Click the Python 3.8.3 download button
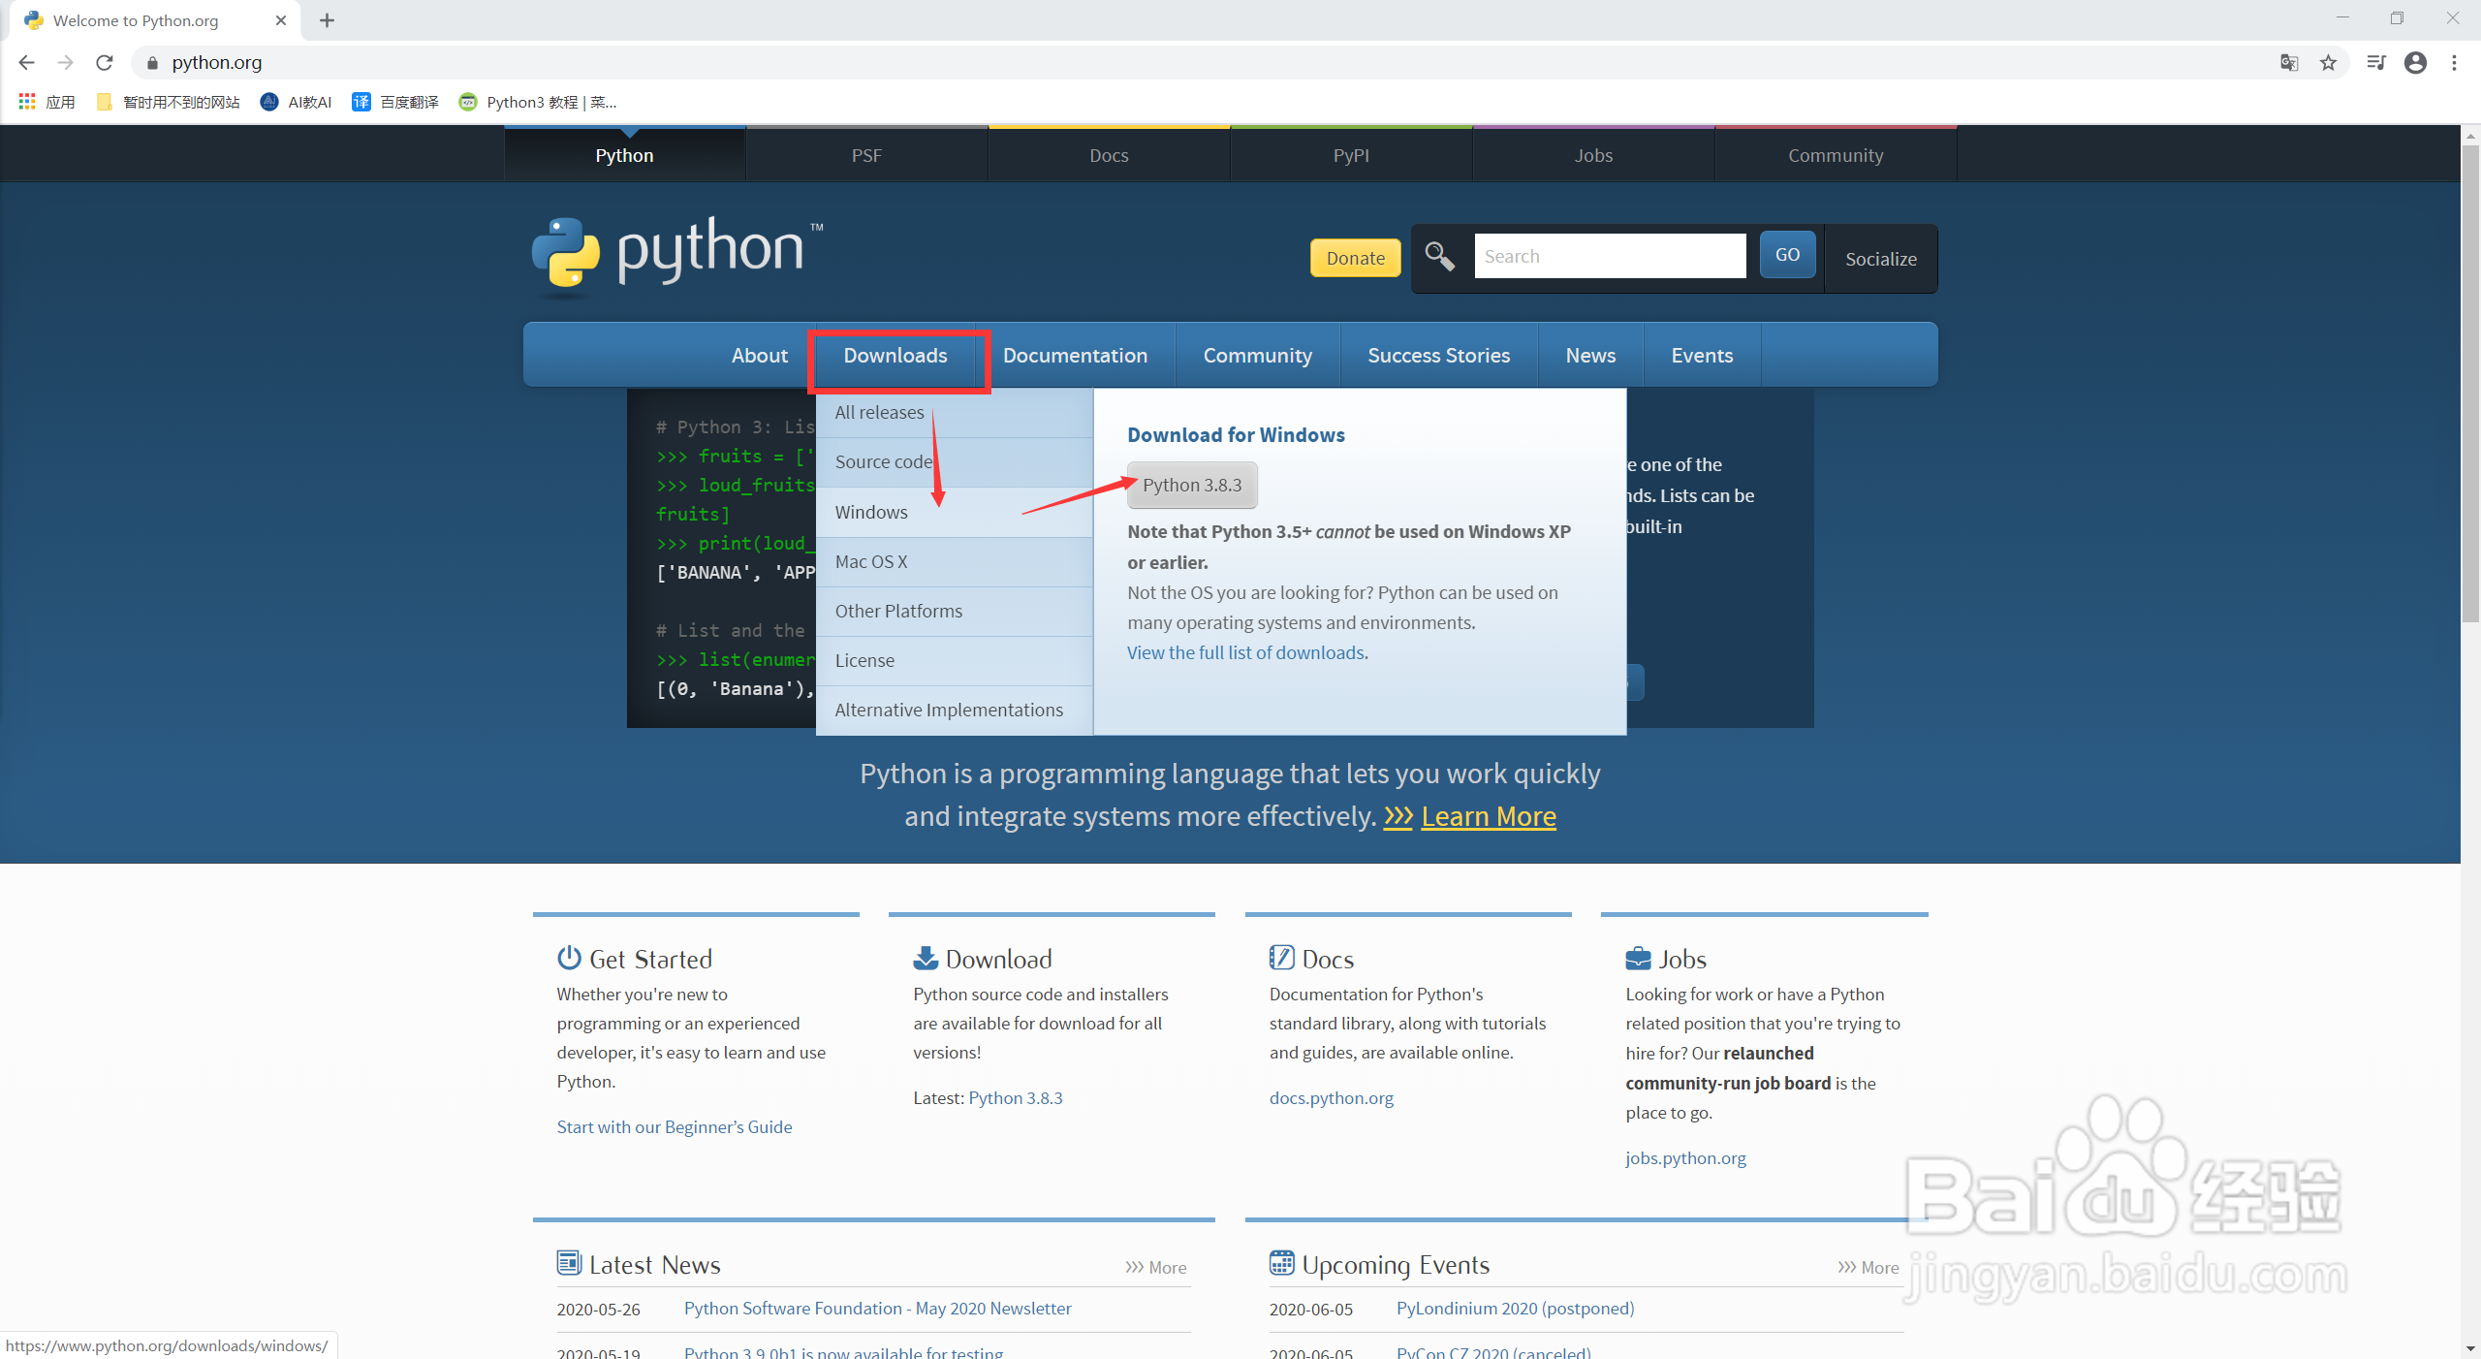Screen dimensions: 2481x1359 point(1191,485)
